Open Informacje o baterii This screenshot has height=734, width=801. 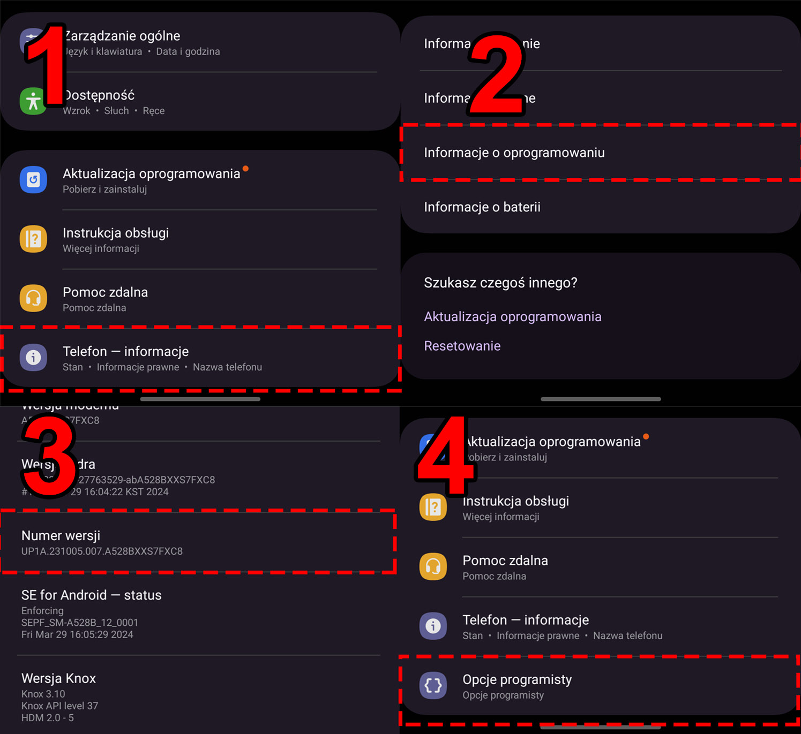click(601, 207)
